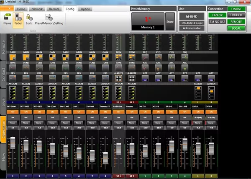This screenshot has width=251, height=179.
Task: Open ATT setting for the R output
Action: tap(211, 78)
